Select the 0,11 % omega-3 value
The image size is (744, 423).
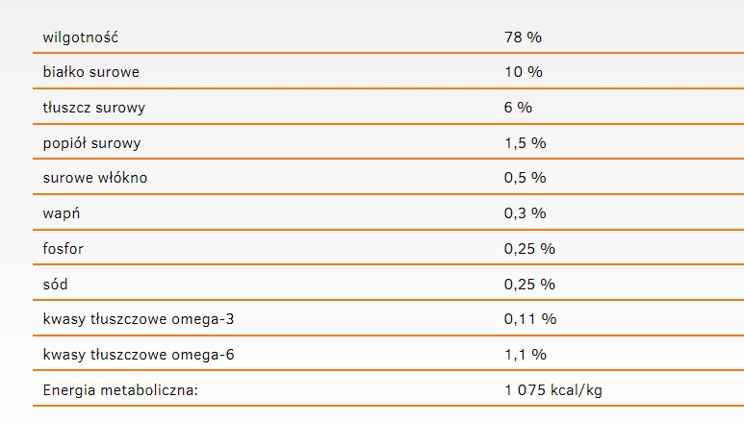pyautogui.click(x=529, y=319)
